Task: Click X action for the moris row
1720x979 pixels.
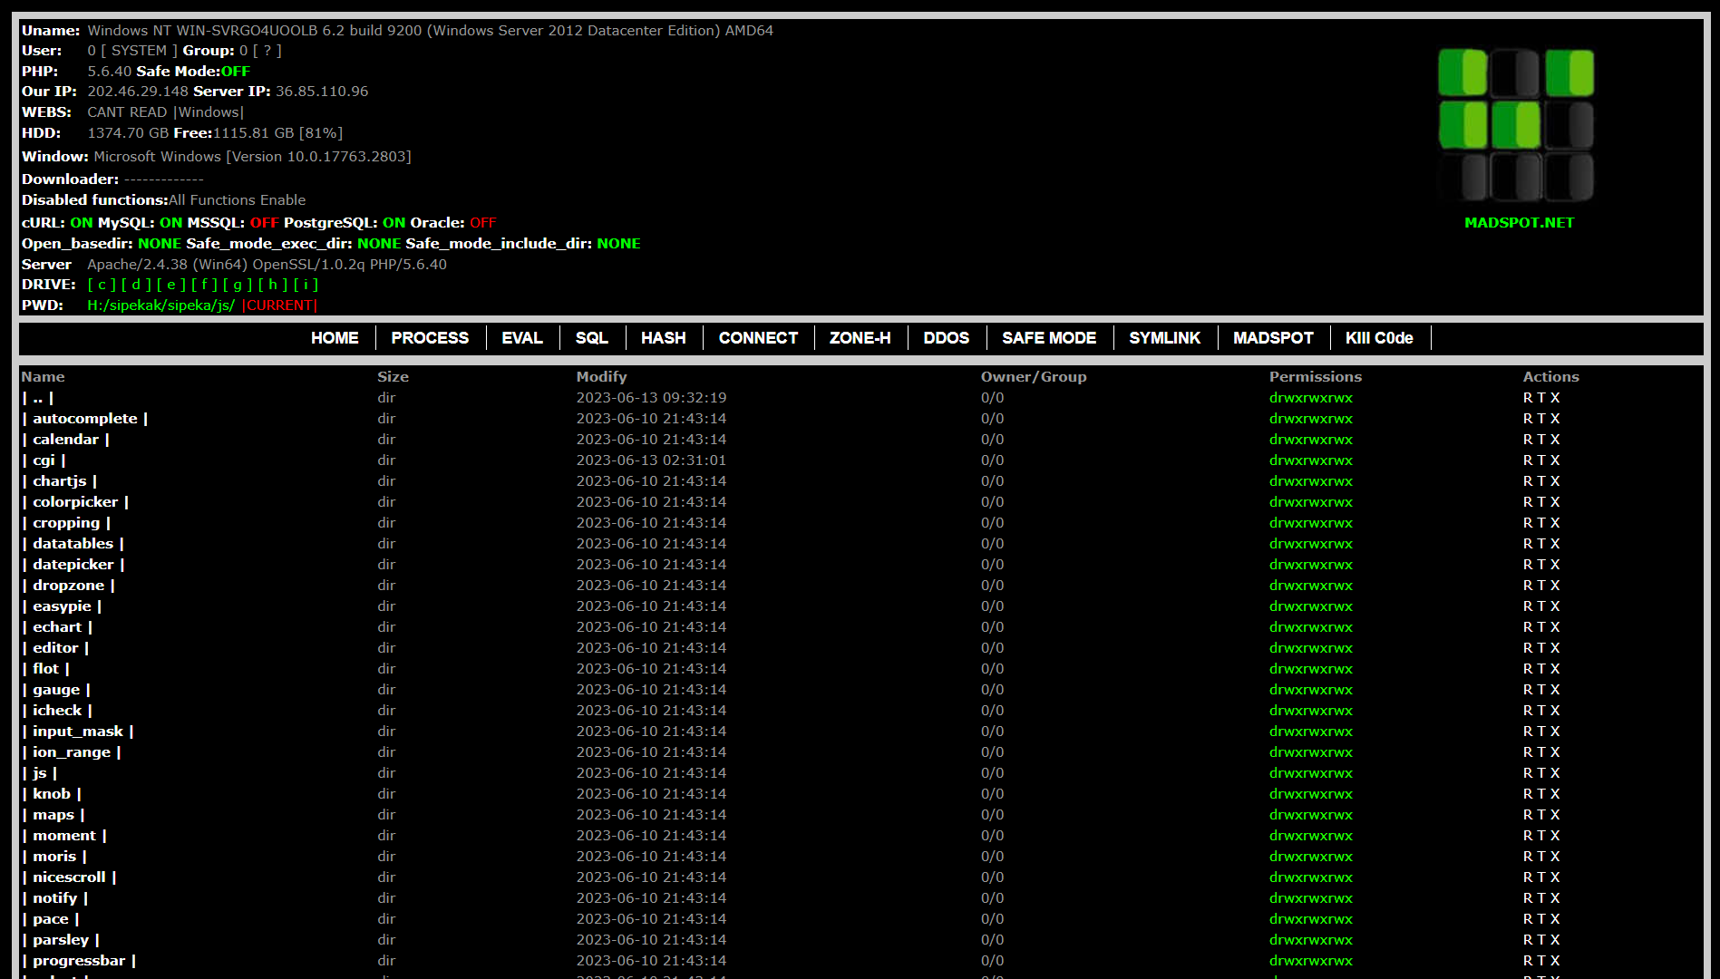Action: tap(1555, 857)
